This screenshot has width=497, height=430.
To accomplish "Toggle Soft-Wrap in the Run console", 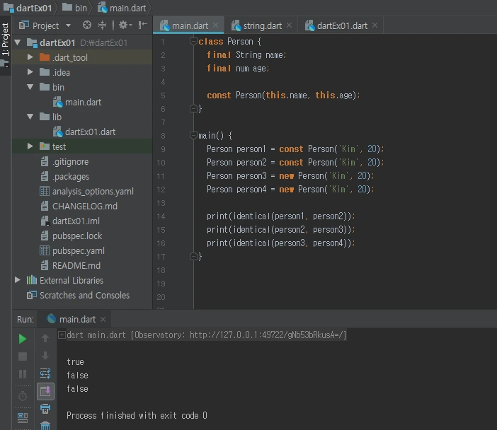I will click(45, 373).
